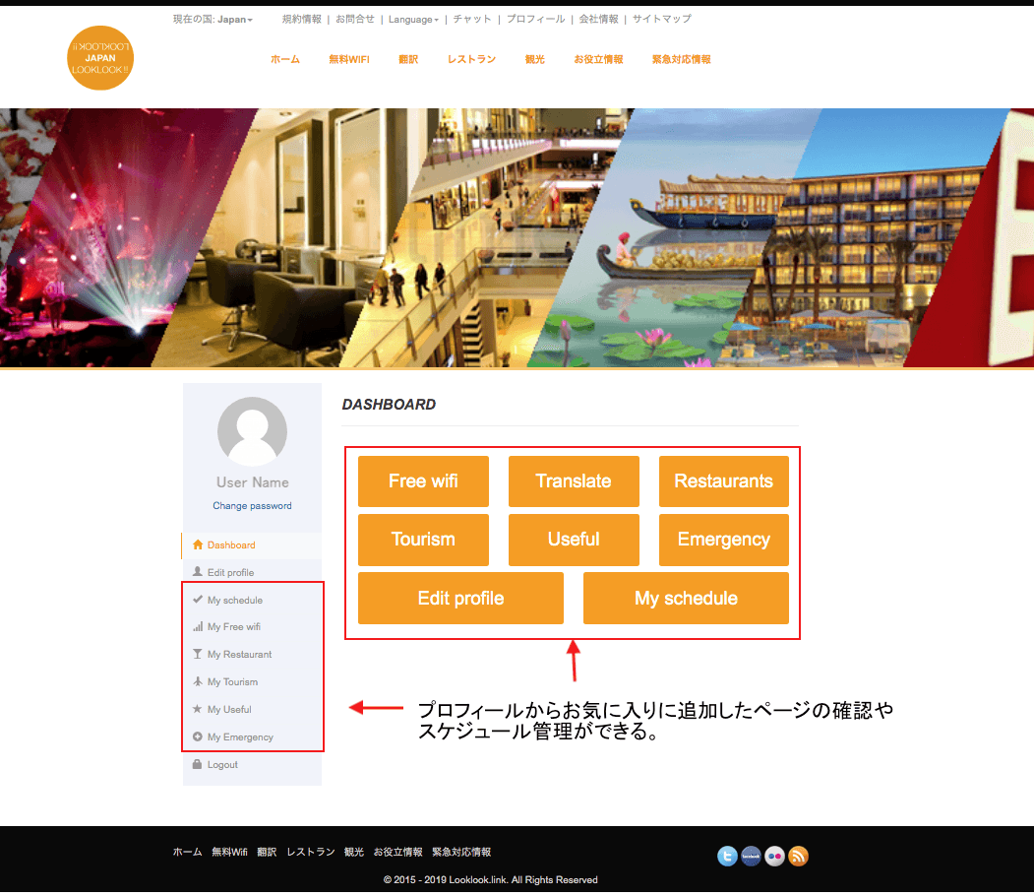Select the star icon beside My Useful

tap(198, 709)
